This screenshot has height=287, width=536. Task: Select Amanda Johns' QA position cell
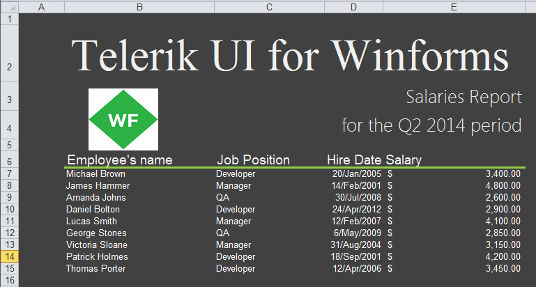[223, 197]
